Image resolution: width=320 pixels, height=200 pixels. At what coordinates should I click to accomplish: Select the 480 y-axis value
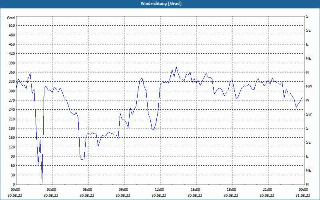[x=12, y=35]
